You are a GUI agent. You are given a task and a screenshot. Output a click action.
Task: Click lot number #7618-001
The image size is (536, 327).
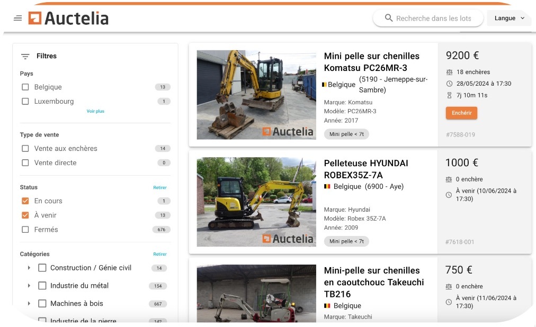(x=460, y=242)
